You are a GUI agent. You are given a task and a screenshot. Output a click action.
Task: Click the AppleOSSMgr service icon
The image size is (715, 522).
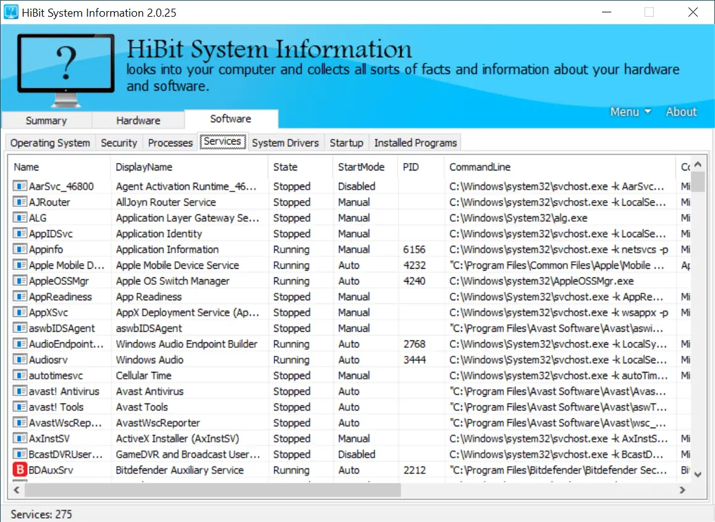[20, 280]
